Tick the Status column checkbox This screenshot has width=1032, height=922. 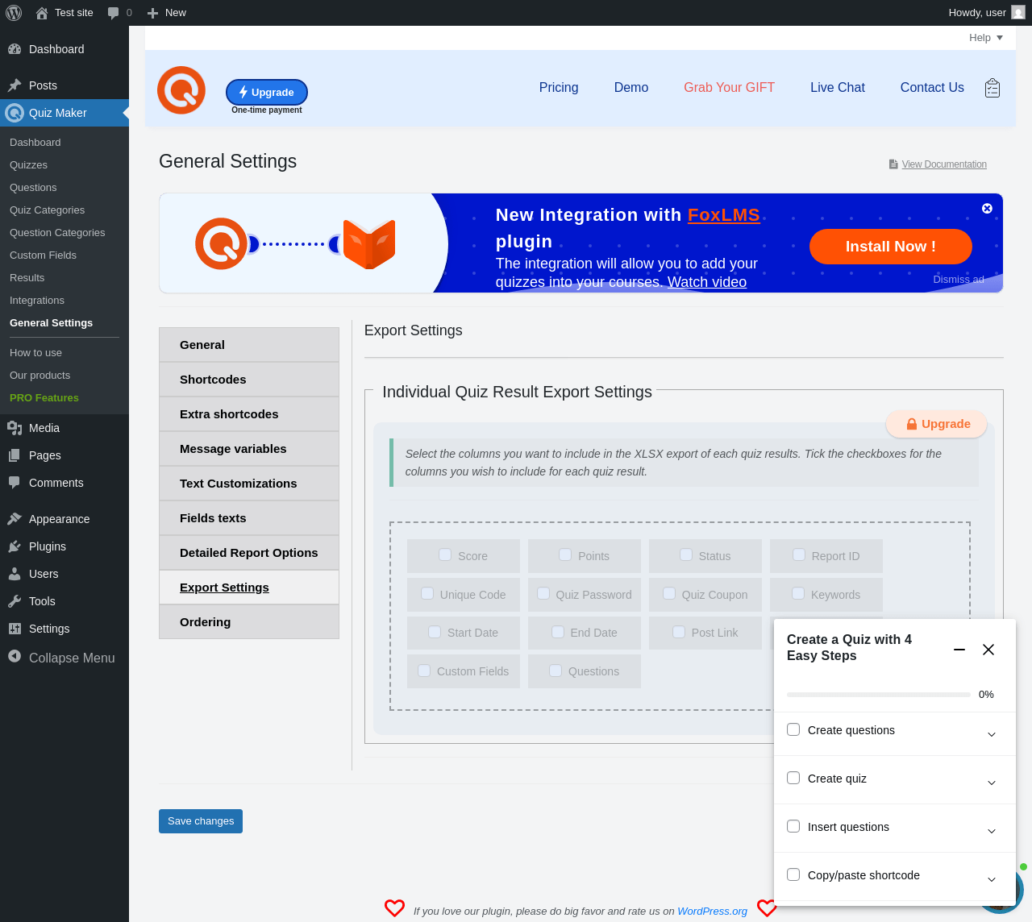point(686,554)
